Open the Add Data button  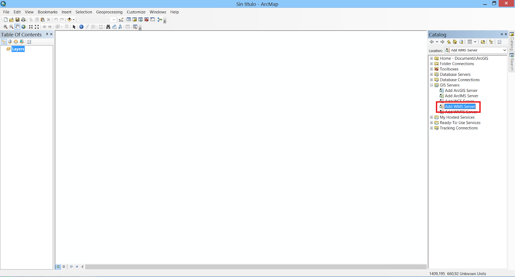coord(69,20)
